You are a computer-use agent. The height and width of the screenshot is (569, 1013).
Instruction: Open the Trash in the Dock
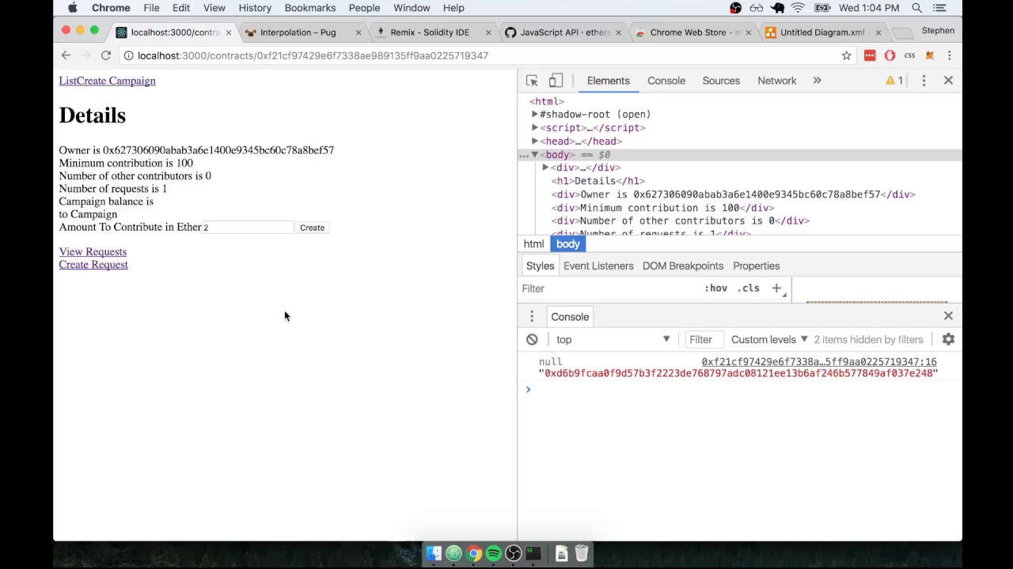pos(581,553)
